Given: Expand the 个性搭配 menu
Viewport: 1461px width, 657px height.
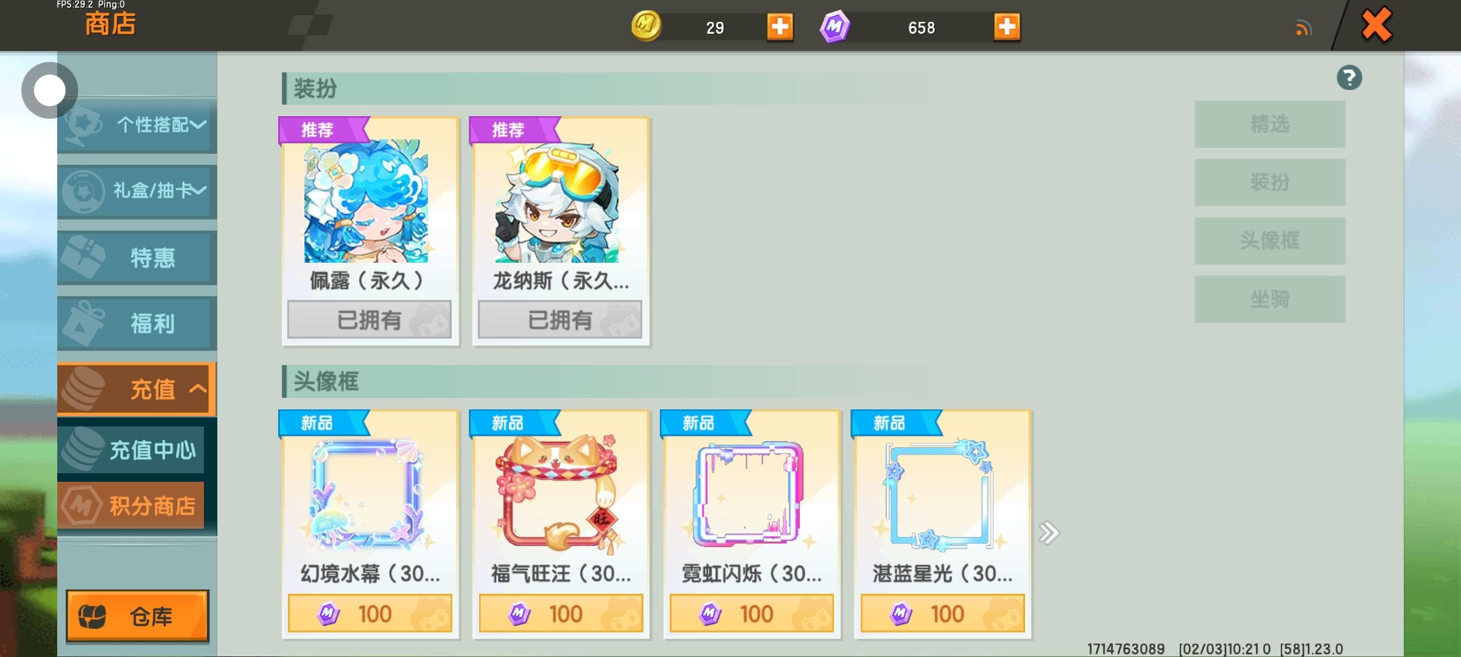Looking at the screenshot, I should coord(138,125).
